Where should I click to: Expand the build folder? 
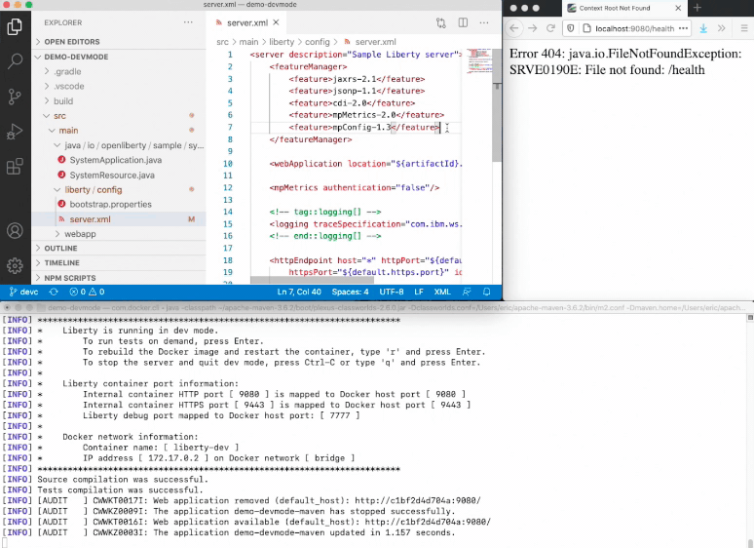[63, 101]
